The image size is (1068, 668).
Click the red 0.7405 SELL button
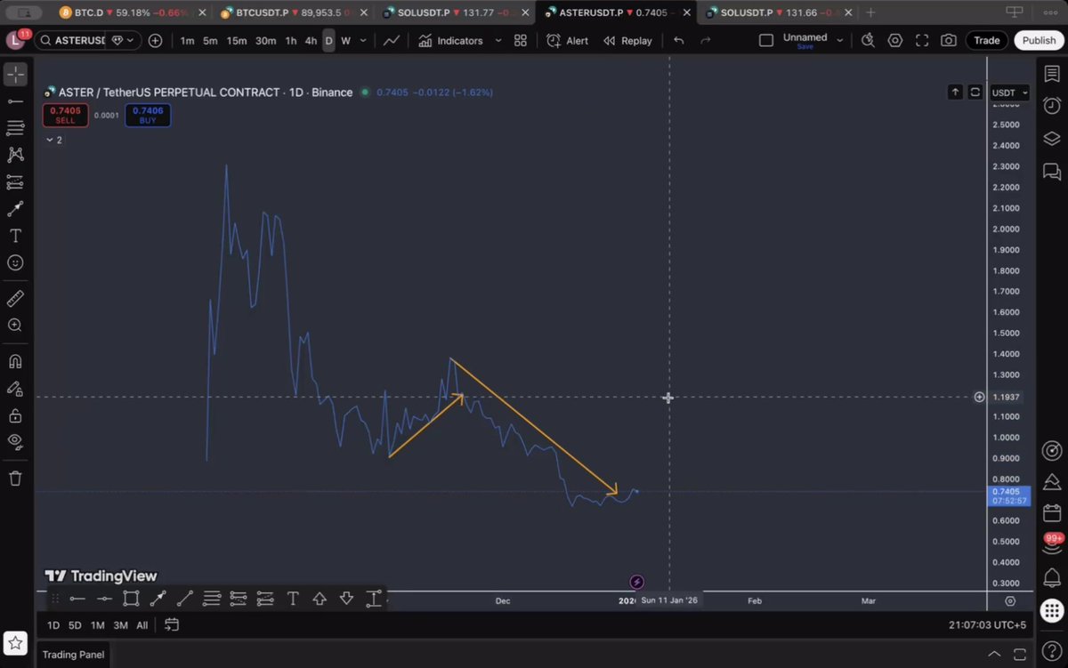coord(65,115)
